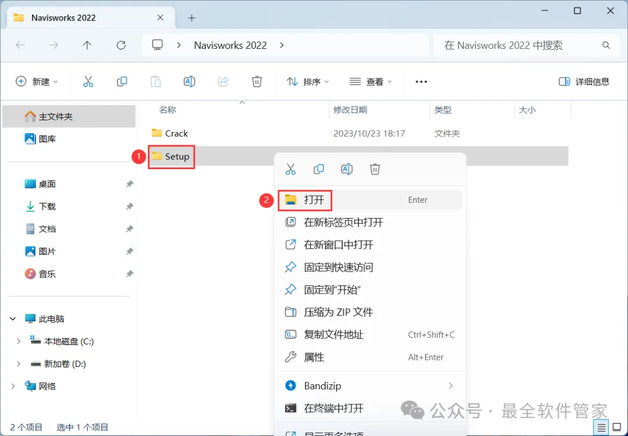628x436 pixels.
Task: Click the Cut icon in the context menu
Action: coord(290,169)
